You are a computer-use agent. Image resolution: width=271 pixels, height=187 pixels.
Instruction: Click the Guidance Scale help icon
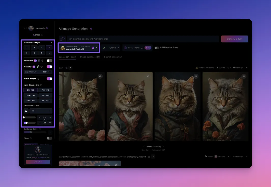pyautogui.click(x=40, y=129)
